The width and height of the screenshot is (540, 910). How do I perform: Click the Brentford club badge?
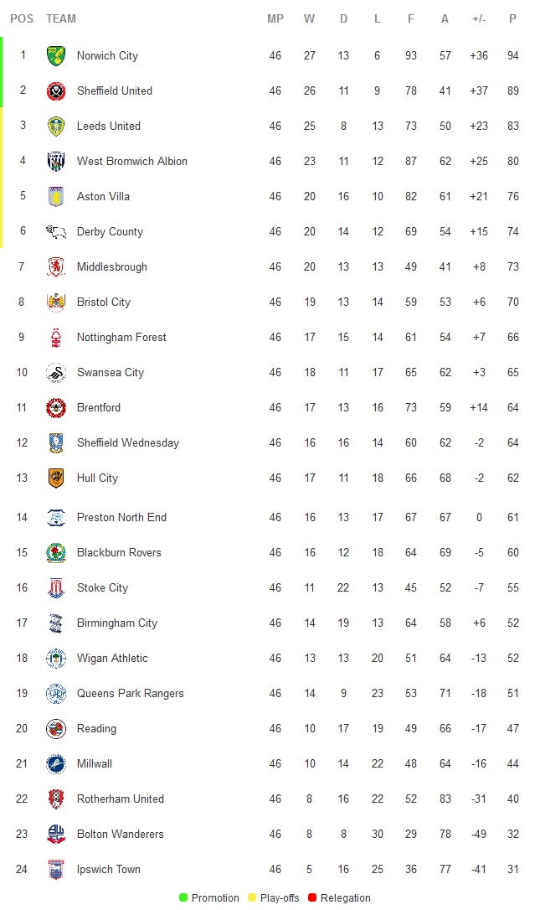(56, 408)
